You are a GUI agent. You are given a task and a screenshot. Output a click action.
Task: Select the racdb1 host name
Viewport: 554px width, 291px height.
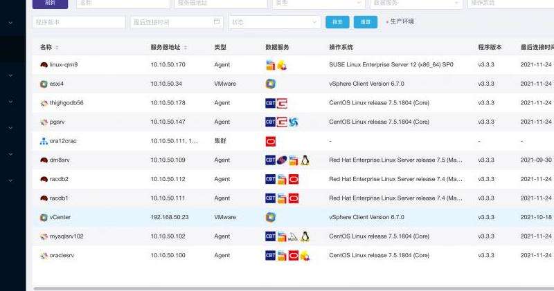tap(59, 198)
